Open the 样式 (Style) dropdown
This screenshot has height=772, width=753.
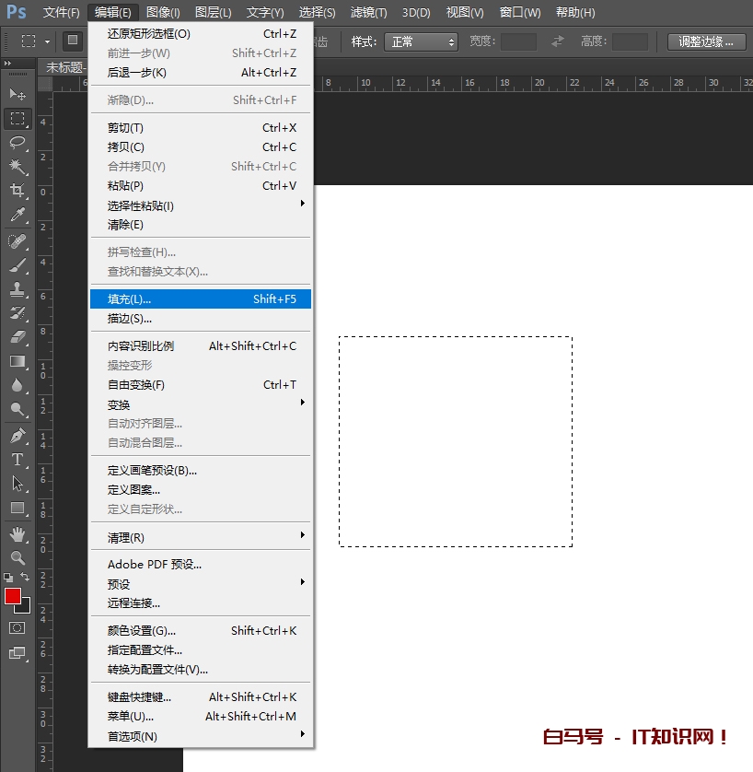(x=423, y=41)
